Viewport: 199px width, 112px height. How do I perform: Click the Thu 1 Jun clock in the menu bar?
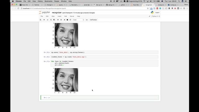(170, 1)
